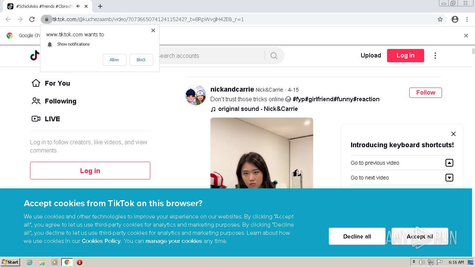
Task: Open Chrome's three-dot menu
Action: click(x=467, y=19)
